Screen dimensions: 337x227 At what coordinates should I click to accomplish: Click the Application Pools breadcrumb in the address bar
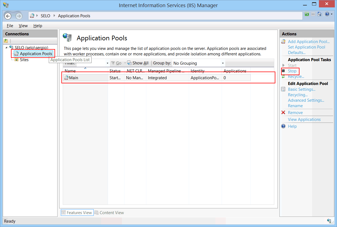tap(74, 16)
